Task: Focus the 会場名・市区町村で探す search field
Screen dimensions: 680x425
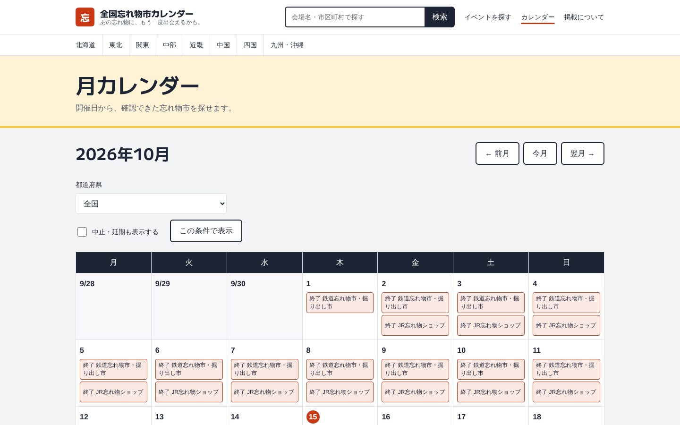Action: [x=355, y=17]
